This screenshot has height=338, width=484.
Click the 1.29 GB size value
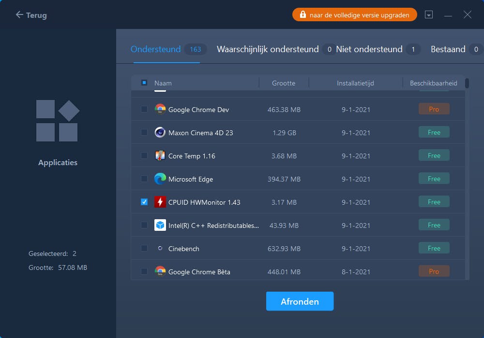(284, 133)
